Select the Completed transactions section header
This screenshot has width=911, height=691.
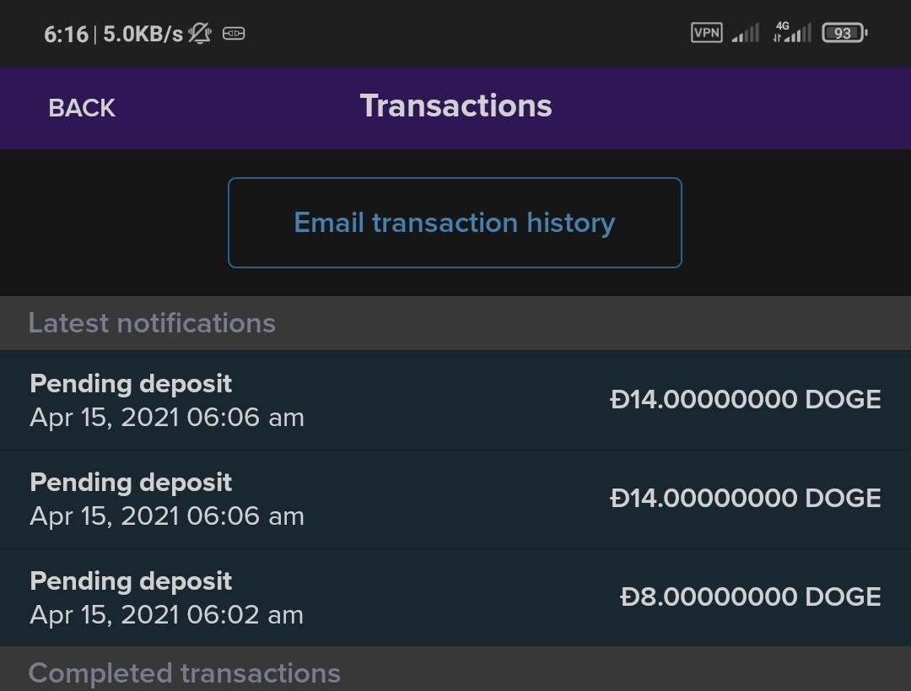(455, 670)
